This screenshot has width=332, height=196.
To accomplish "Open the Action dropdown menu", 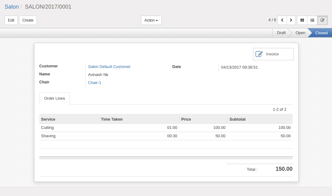I will click(x=151, y=20).
